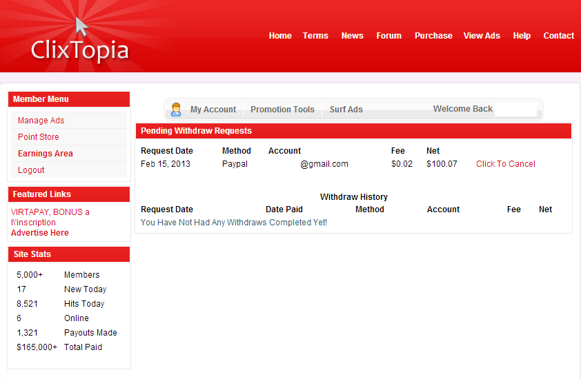Go to View Ads
Screen dimensions: 581x379
pos(482,36)
